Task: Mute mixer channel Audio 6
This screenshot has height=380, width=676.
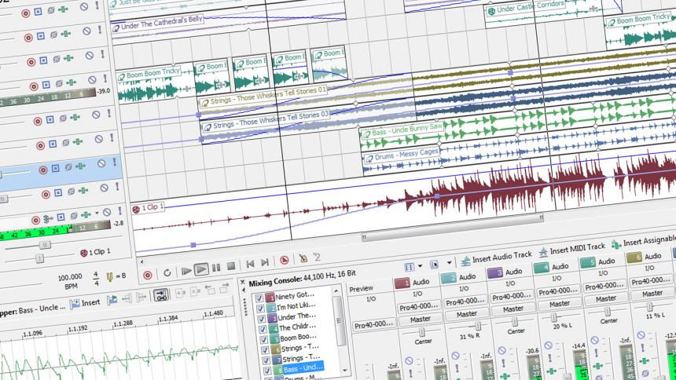Action: pyautogui.click(x=641, y=334)
